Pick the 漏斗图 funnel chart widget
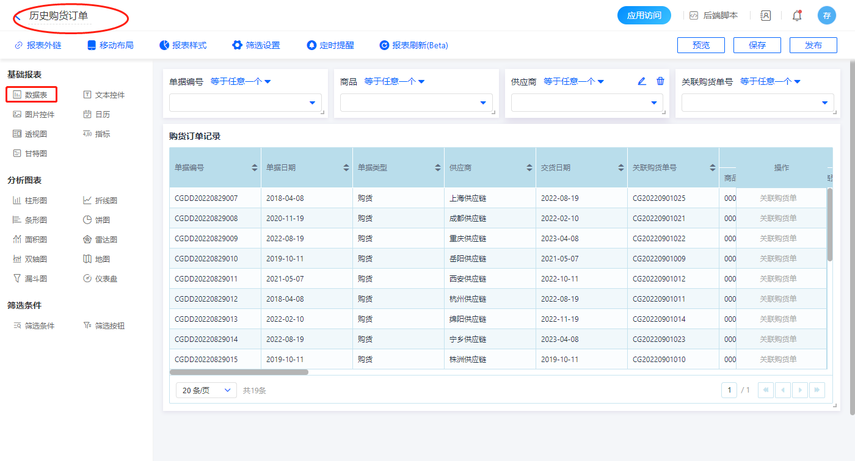The image size is (855, 461). [31, 278]
